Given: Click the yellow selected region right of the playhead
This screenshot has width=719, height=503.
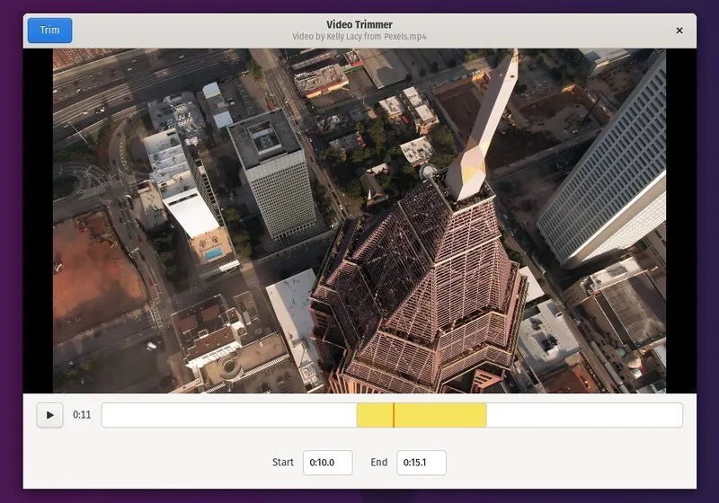Looking at the screenshot, I should [440, 415].
